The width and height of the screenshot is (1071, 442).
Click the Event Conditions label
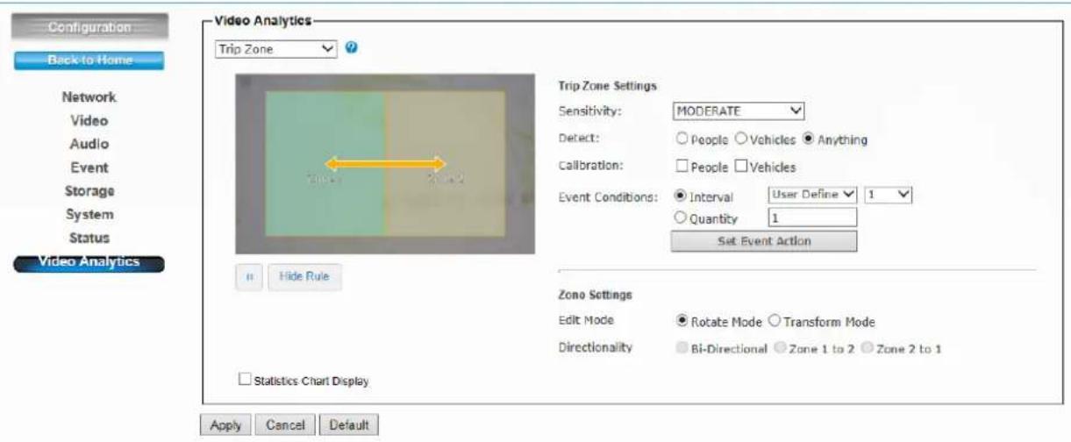[608, 198]
